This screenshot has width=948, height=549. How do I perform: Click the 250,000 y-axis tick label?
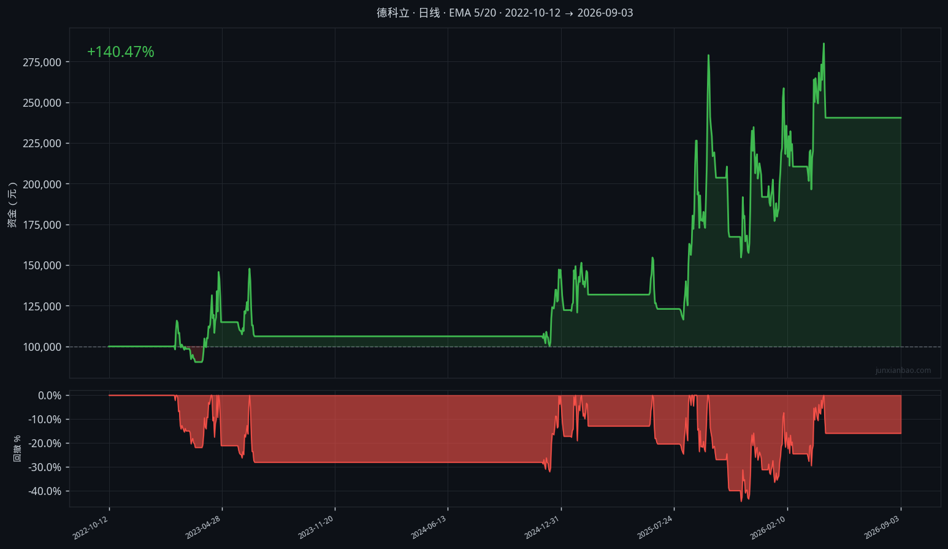42,103
